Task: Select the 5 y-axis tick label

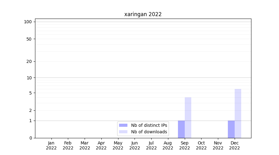Action: 30,93
